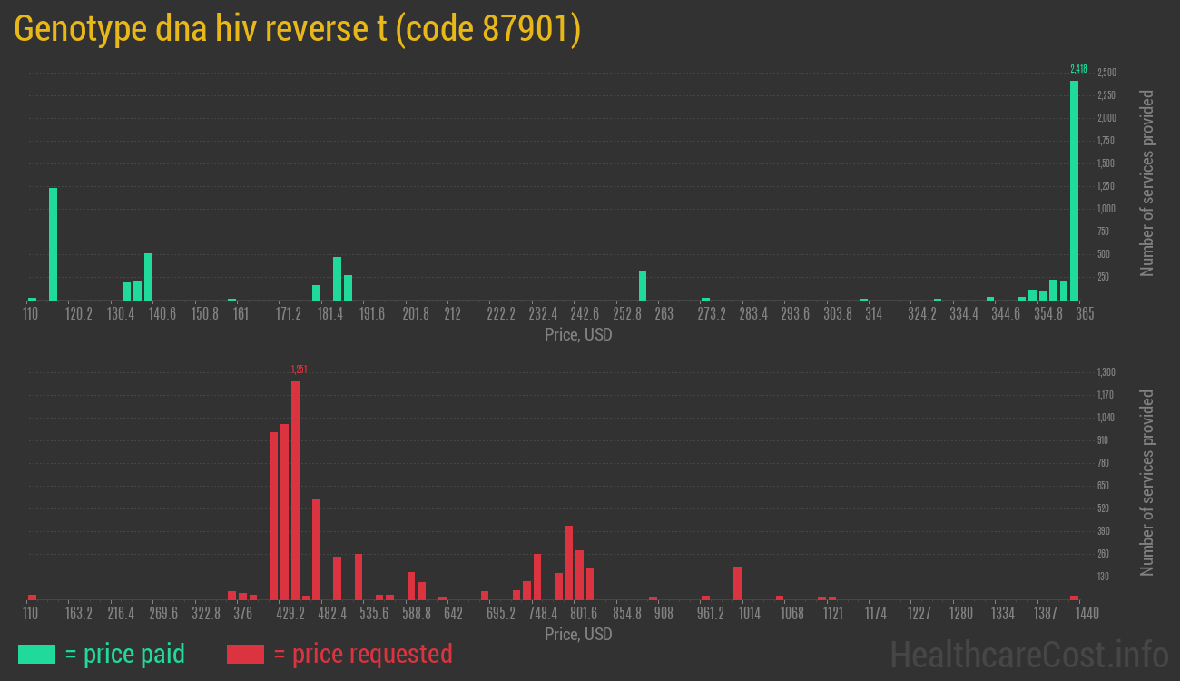Select the tall green bar near 115 USD
1180x681 pixels.
(x=53, y=245)
